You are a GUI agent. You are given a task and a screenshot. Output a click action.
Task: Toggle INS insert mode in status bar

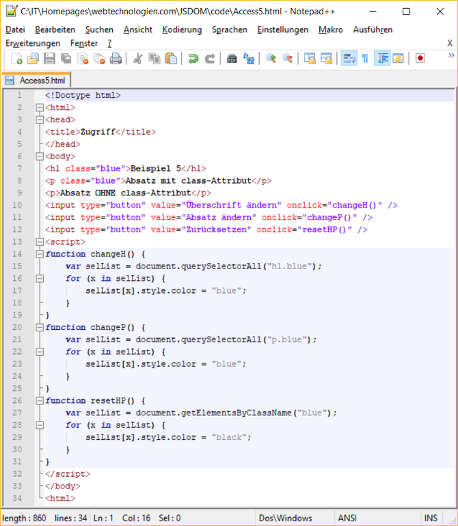point(431,518)
